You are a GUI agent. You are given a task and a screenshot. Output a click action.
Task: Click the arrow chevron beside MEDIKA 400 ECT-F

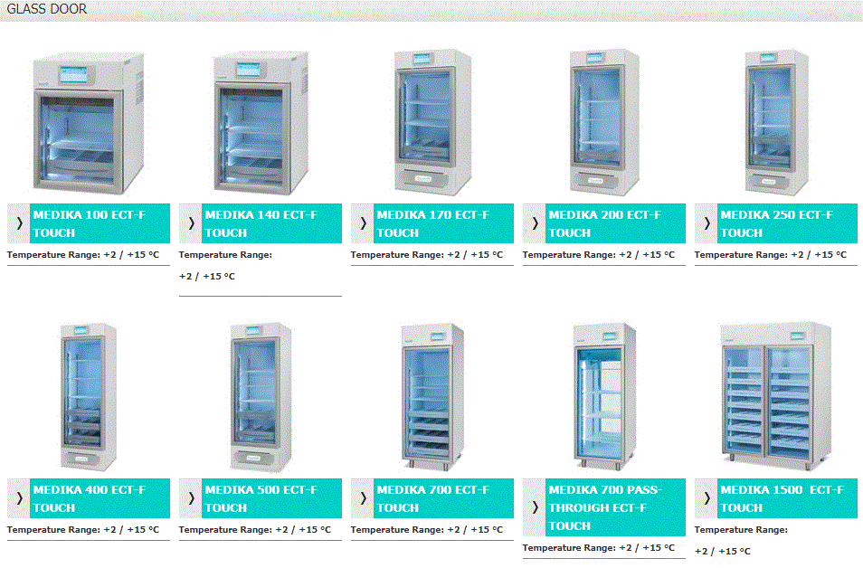[x=19, y=498]
